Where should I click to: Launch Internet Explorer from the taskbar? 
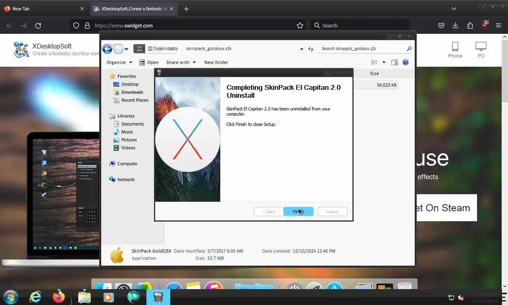click(35, 297)
